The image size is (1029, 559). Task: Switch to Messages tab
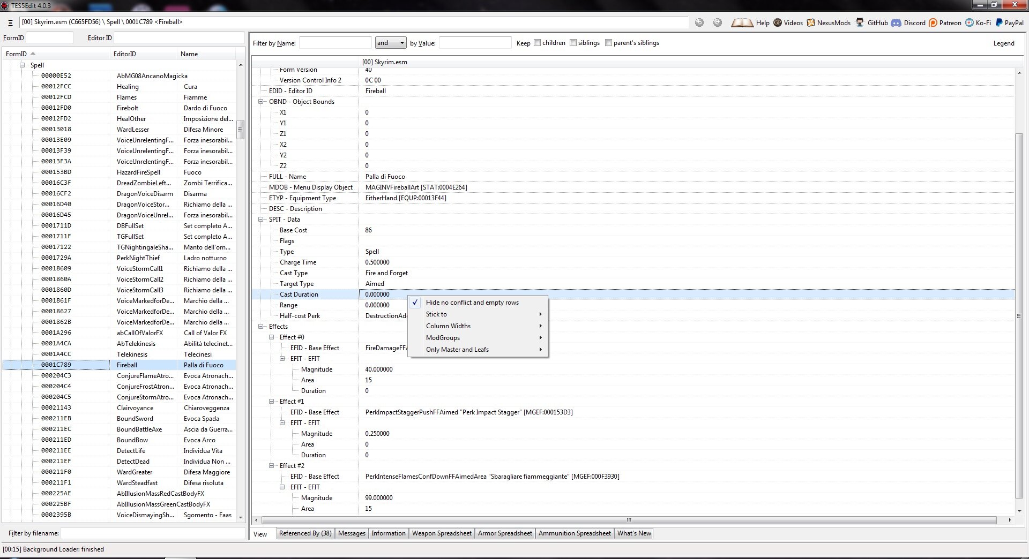[352, 533]
